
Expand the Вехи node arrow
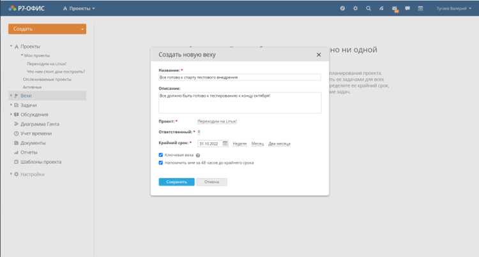point(11,96)
